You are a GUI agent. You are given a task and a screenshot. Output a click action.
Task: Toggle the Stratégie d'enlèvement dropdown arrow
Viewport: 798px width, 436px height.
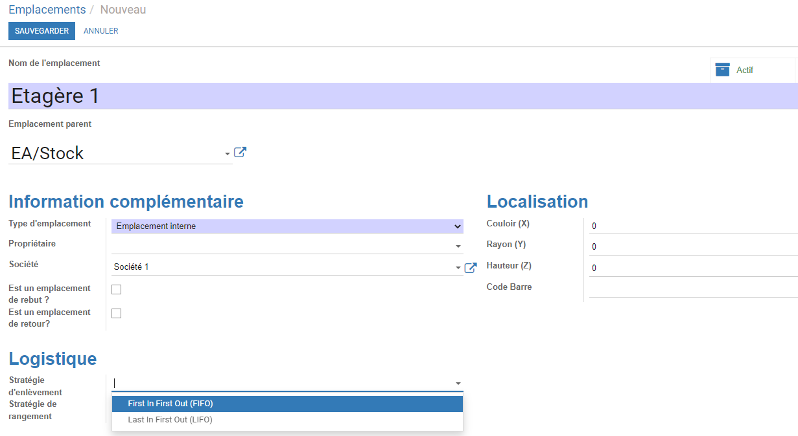(x=458, y=384)
